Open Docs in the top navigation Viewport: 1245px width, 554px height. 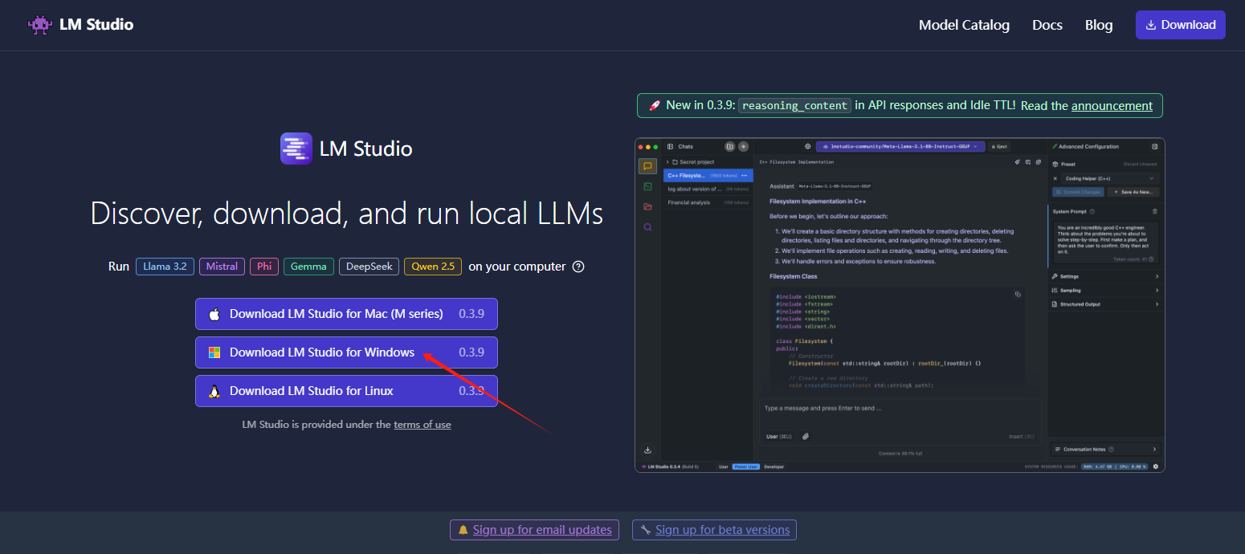click(1047, 25)
